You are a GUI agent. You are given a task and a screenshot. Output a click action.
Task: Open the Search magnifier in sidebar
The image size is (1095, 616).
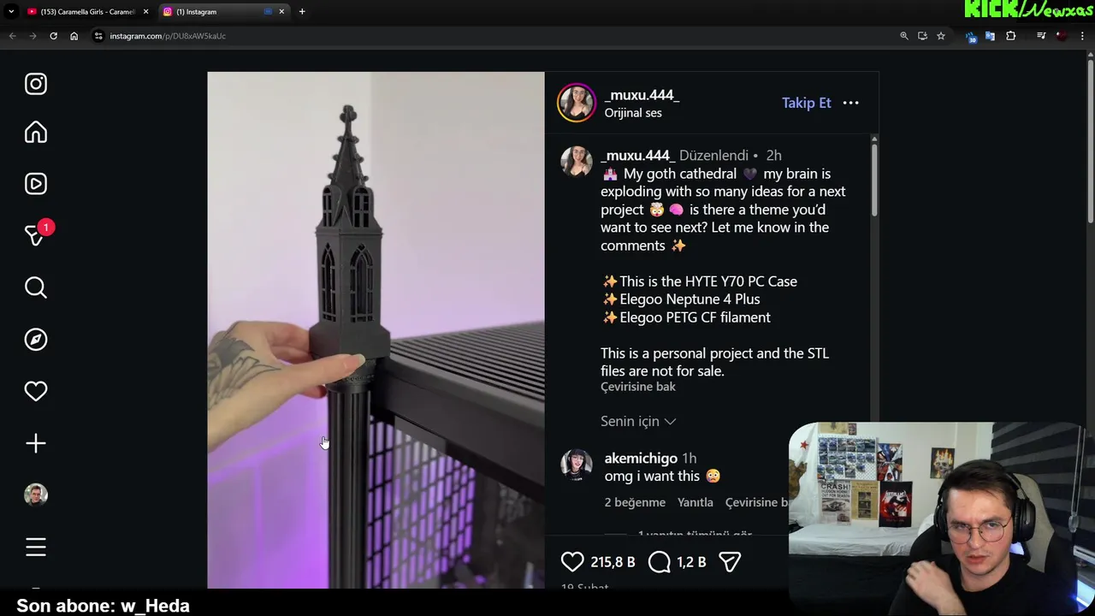[x=36, y=287]
